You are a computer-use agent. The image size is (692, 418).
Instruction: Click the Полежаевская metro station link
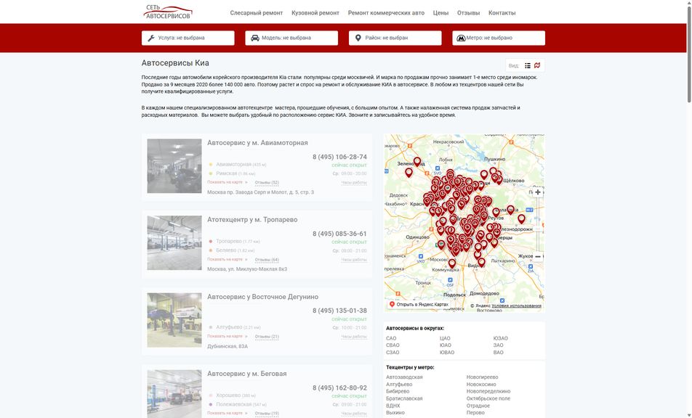click(x=234, y=404)
